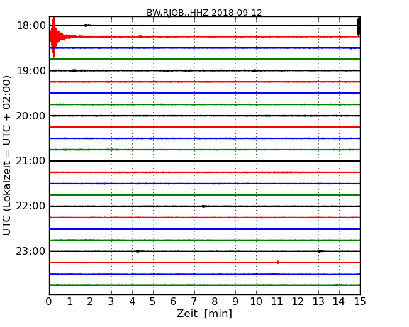Click the y-axis label UTC (Lokalzeit = UTC + 02:00)
This screenshot has height=327, width=409.
tap(6, 155)
